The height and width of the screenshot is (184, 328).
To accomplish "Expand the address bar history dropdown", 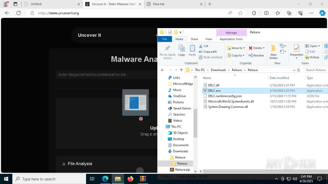I will 294,70.
